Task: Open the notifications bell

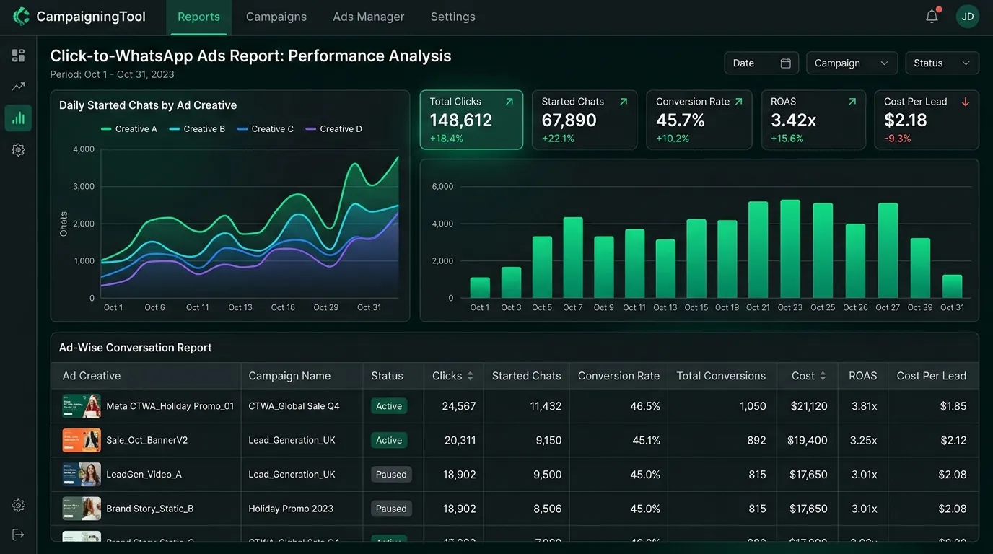Action: pyautogui.click(x=932, y=16)
